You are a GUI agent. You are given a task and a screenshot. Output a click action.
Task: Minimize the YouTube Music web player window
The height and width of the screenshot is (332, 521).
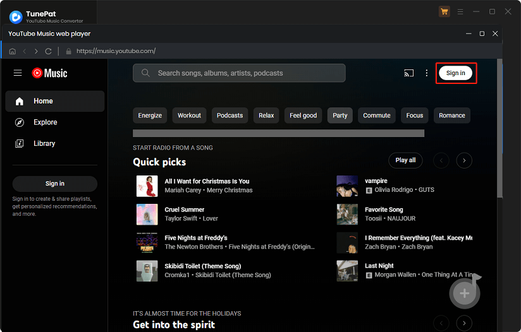click(x=469, y=33)
